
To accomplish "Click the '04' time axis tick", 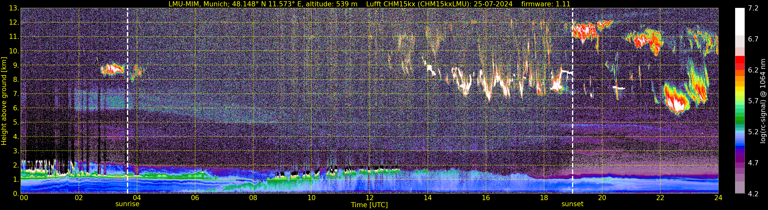I will [137, 198].
